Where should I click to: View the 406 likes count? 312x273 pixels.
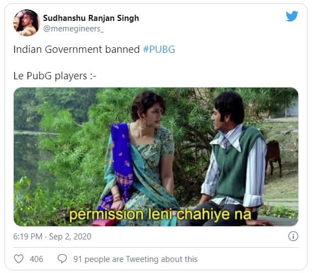click(36, 259)
